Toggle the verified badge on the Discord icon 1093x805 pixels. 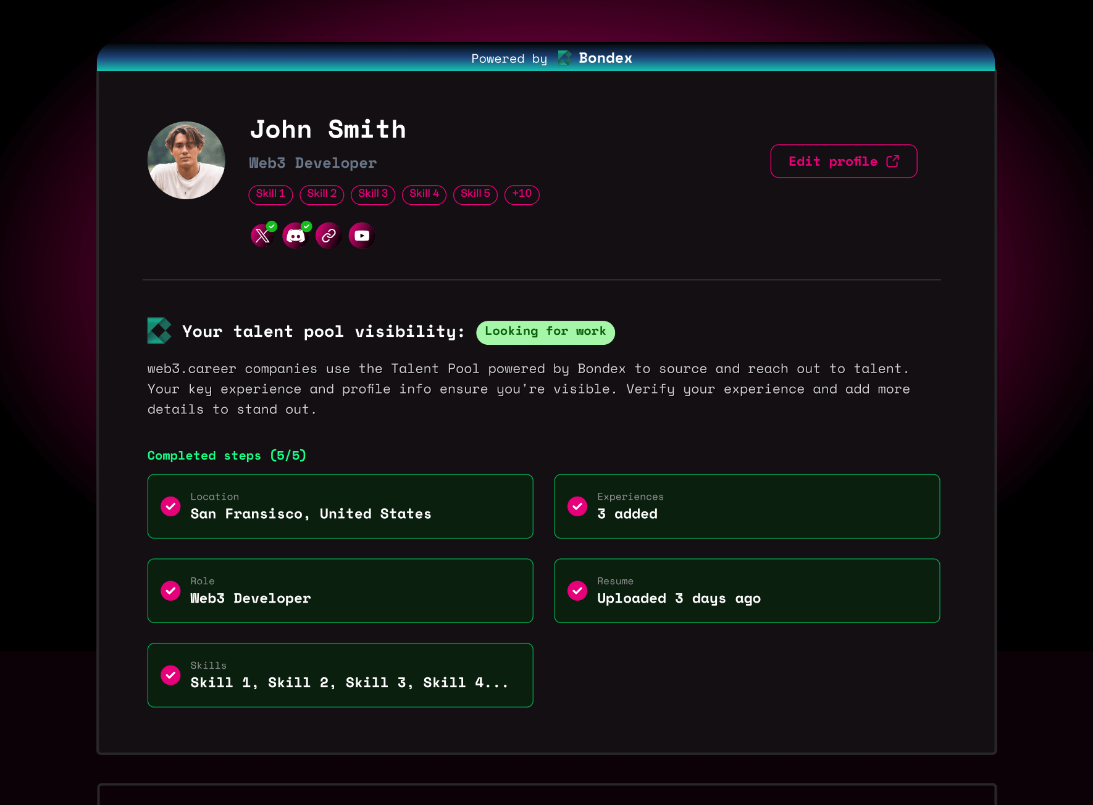coord(305,225)
